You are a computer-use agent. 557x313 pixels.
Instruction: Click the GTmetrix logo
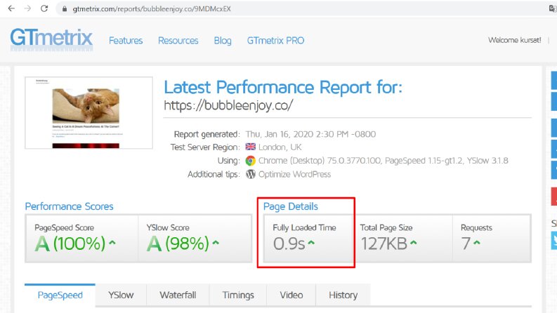(x=51, y=40)
